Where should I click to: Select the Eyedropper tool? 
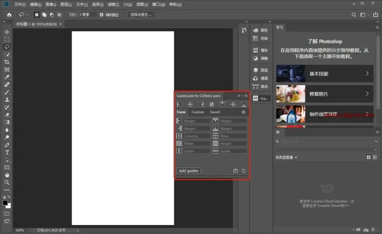(7, 77)
